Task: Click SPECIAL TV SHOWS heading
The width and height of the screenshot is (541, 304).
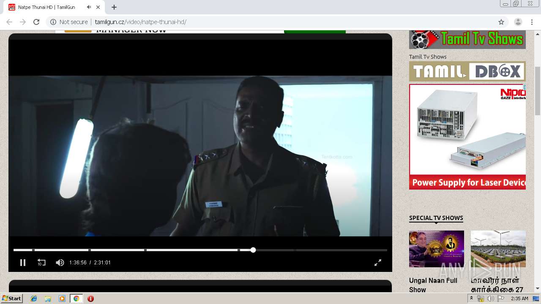Action: click(436, 218)
